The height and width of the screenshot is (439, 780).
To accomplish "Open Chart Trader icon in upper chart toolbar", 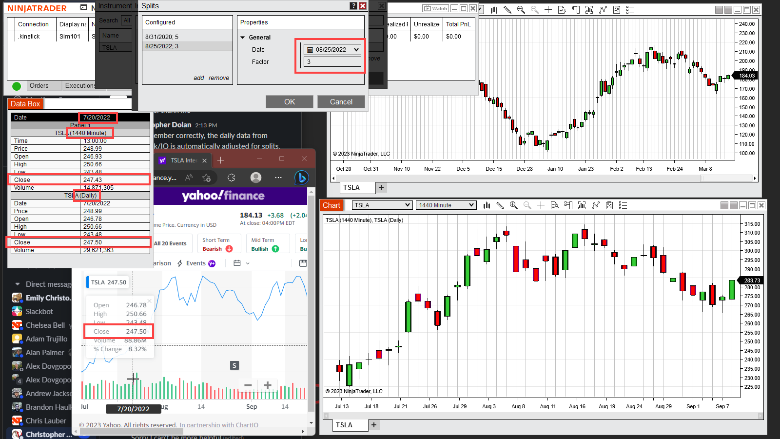I will click(x=576, y=10).
